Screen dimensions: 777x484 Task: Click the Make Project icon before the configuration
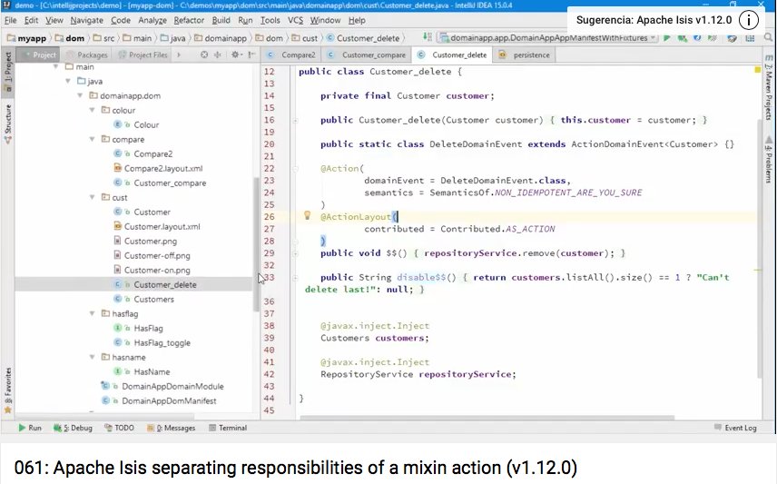428,37
